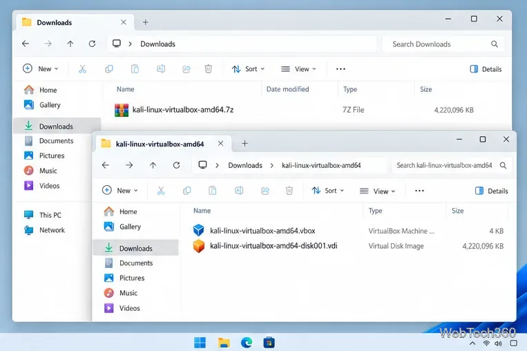Open Sort dropdown in kali-linux-virtualbox-amd64 window
527x351 pixels.
click(x=327, y=191)
